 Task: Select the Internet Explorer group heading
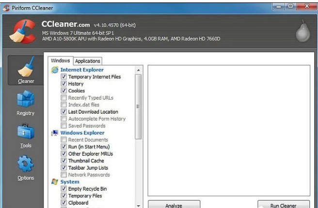tap(82, 70)
